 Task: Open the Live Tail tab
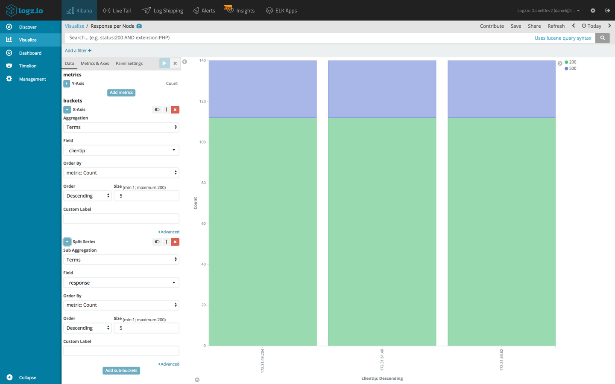(117, 10)
